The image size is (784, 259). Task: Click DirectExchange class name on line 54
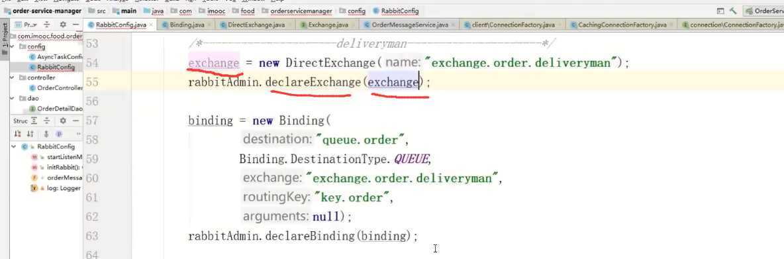pyautogui.click(x=330, y=63)
